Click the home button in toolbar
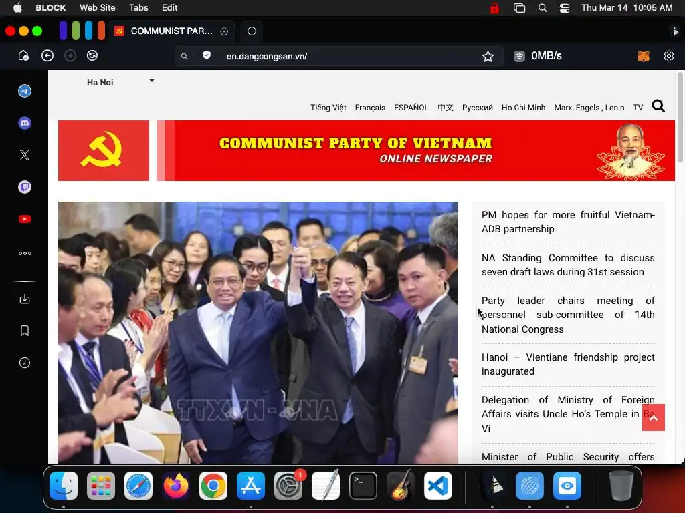Screen dimensions: 685x513 coord(23,56)
